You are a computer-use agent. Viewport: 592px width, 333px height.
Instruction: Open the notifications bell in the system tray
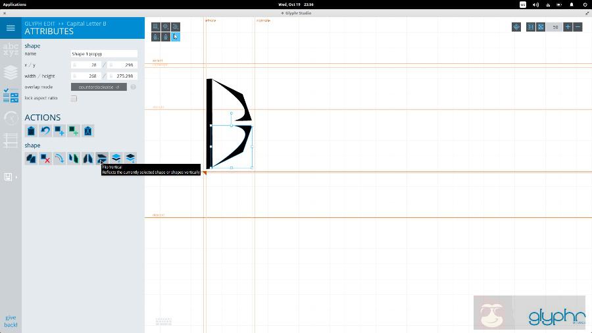coord(572,5)
